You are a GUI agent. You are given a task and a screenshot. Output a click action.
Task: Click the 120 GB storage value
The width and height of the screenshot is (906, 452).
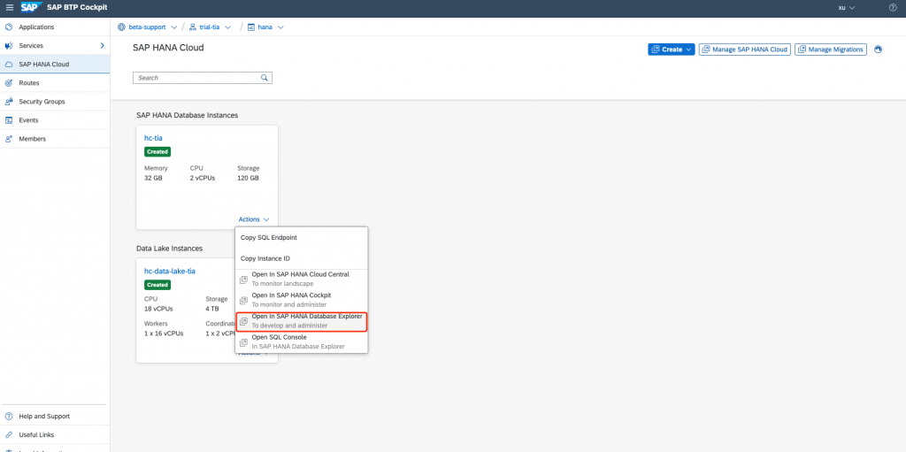248,178
